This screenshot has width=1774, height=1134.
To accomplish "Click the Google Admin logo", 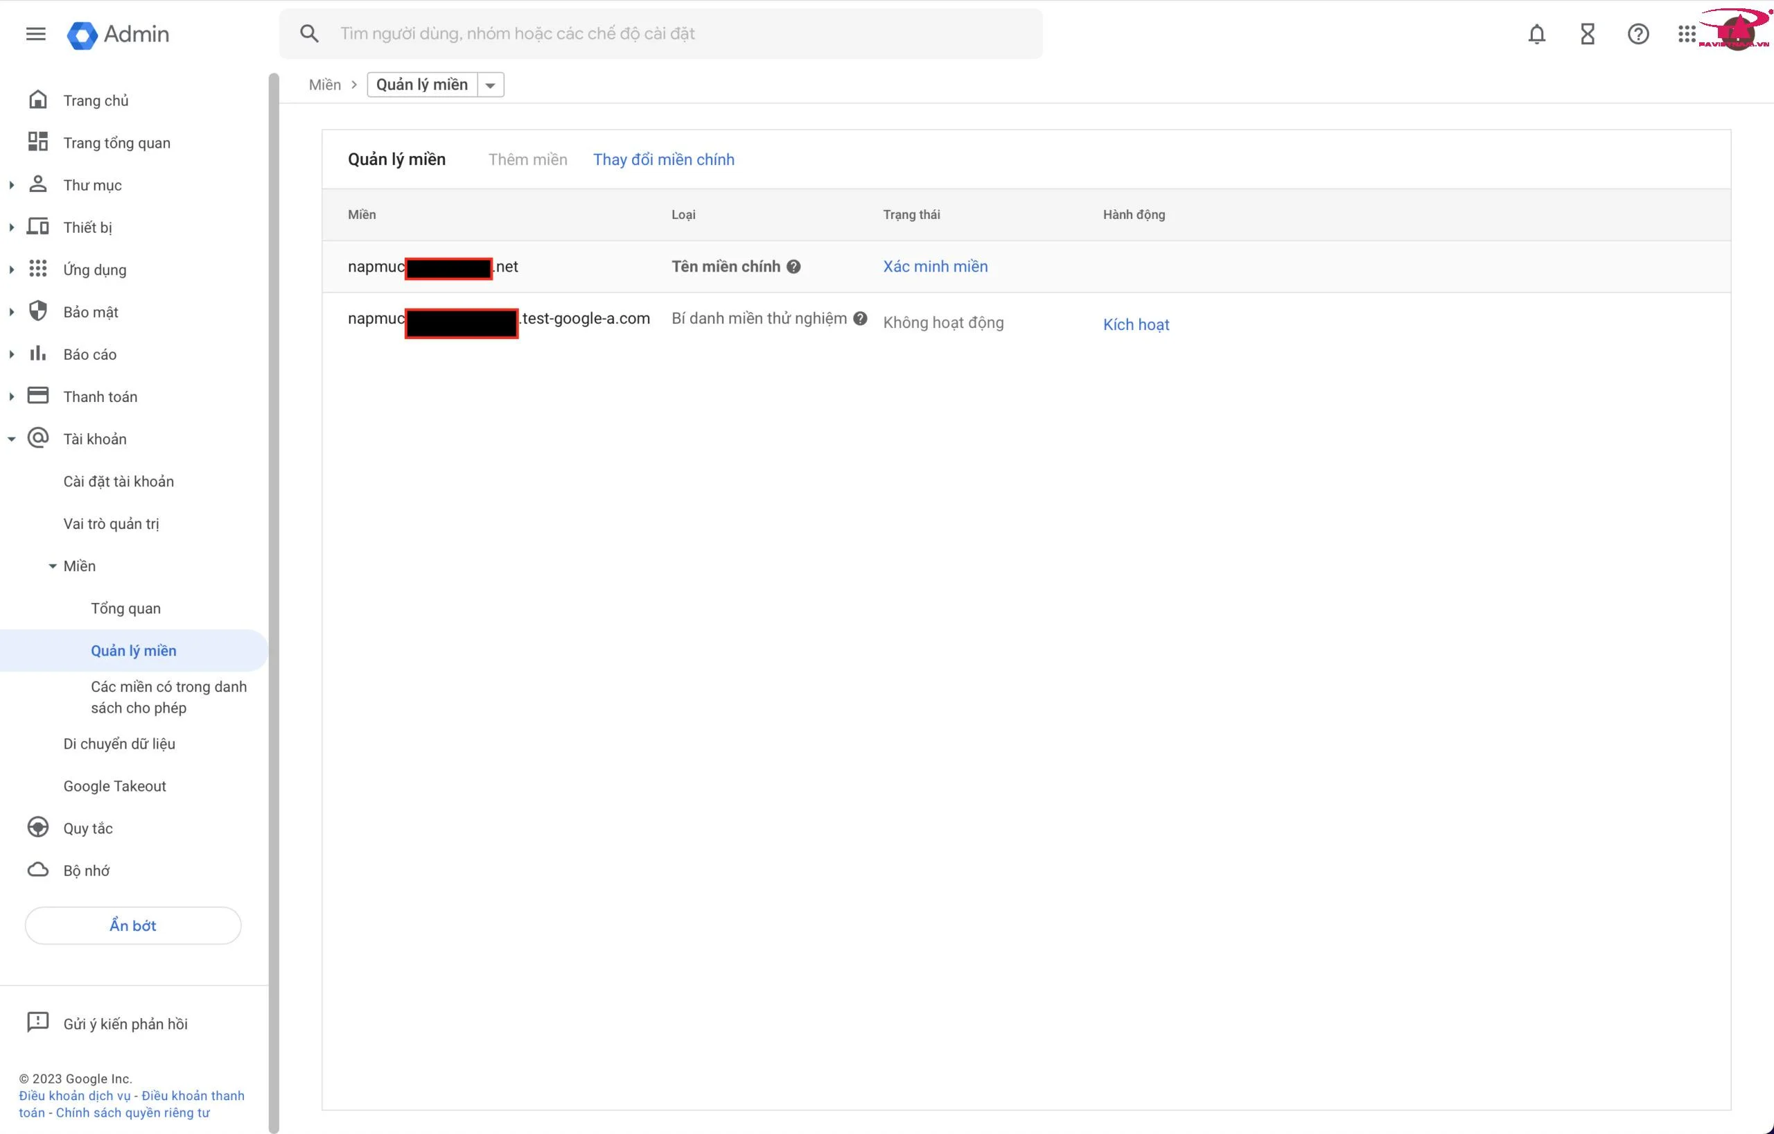I will 118,34.
